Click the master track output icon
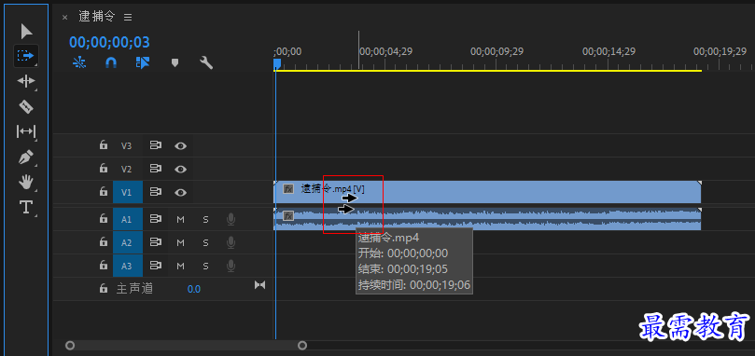The image size is (755, 356). click(260, 285)
